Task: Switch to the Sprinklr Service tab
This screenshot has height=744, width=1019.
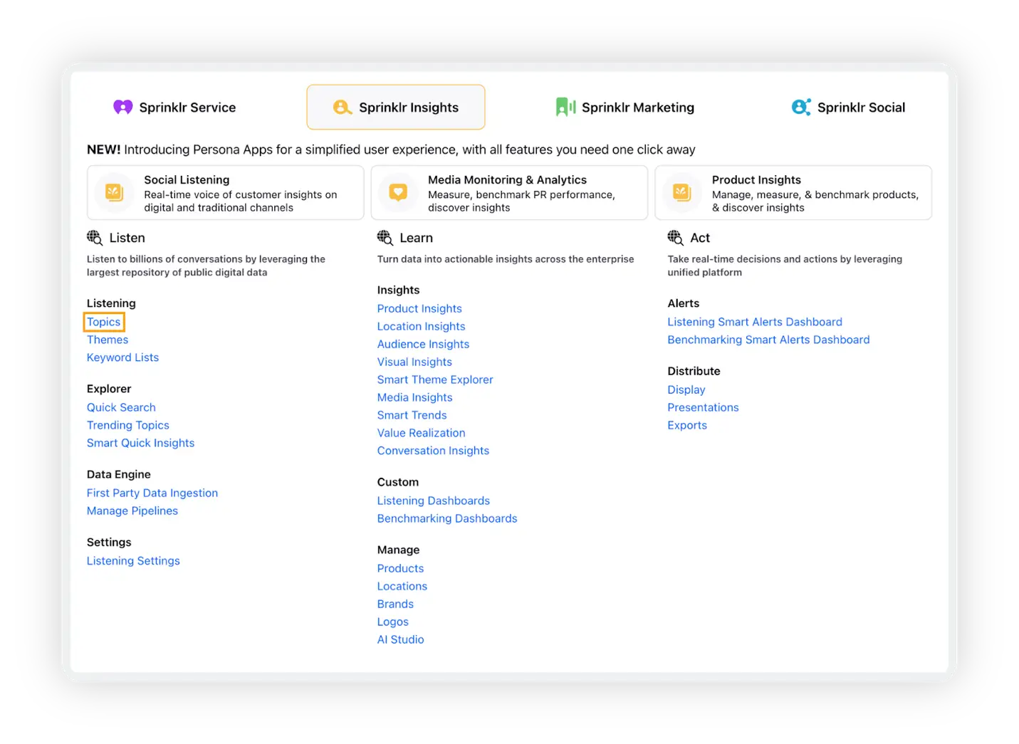Action: pos(174,107)
